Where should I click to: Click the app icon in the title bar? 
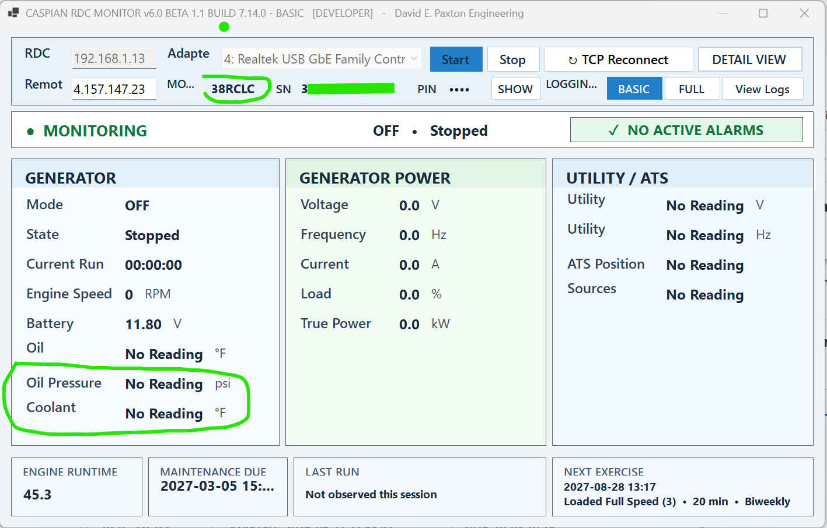13,13
